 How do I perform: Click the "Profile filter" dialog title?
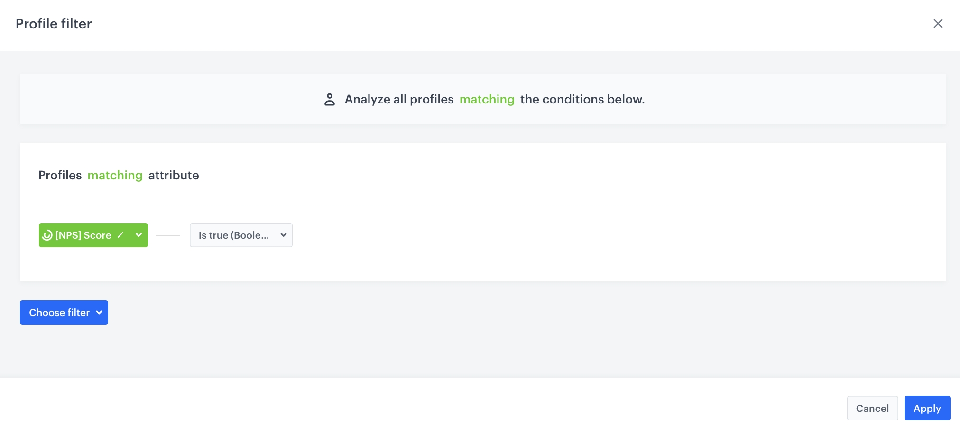[54, 24]
